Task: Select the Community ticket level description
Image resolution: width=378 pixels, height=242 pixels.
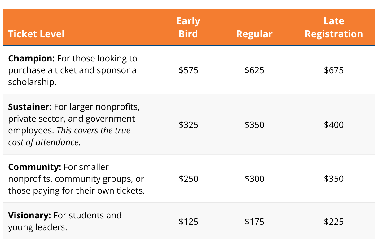Action: pos(76,179)
